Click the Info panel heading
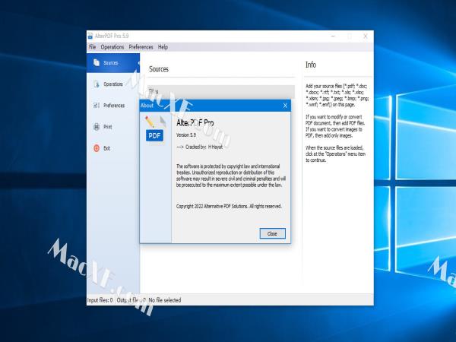This screenshot has width=456, height=342. click(311, 65)
